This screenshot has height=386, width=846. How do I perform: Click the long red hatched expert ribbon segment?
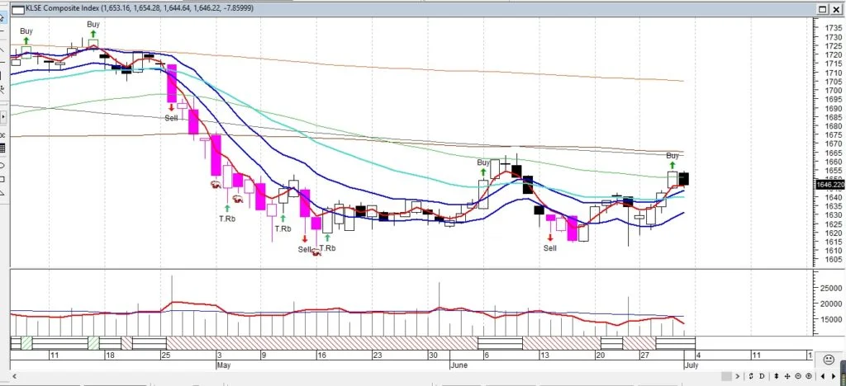pyautogui.click(x=322, y=343)
